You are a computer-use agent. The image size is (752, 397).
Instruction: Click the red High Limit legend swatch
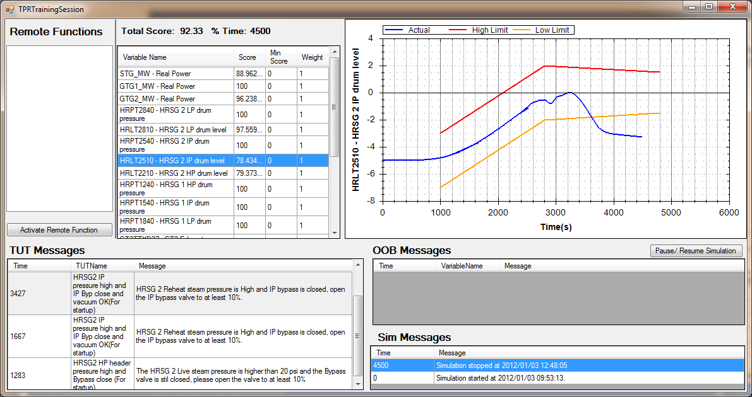tap(458, 30)
